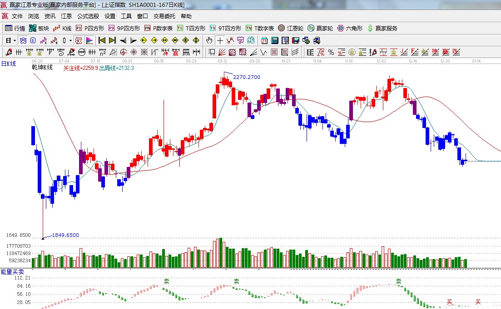Viewport: 501px width, 309px height.
Task: Open the 交易委托 menu
Action: pyautogui.click(x=164, y=16)
